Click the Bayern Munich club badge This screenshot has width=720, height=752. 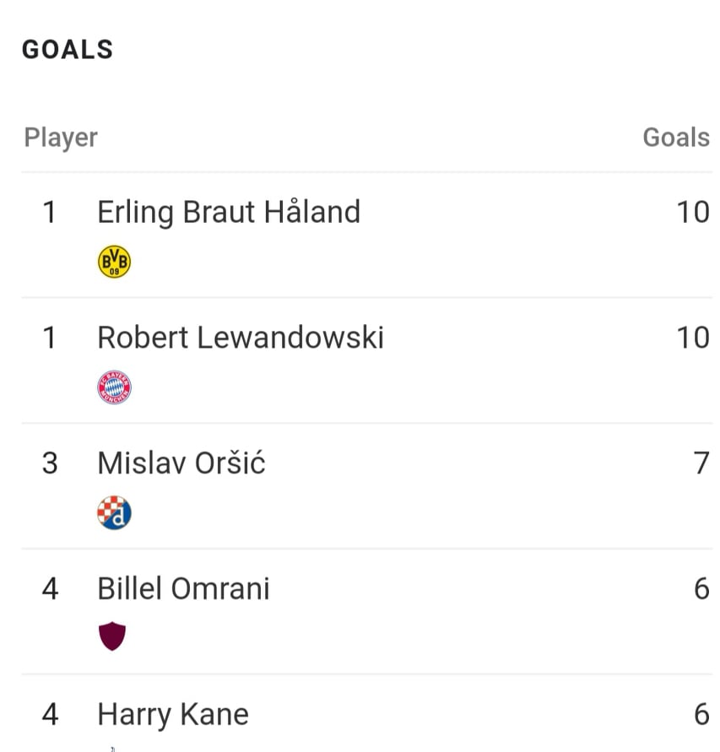pyautogui.click(x=114, y=387)
